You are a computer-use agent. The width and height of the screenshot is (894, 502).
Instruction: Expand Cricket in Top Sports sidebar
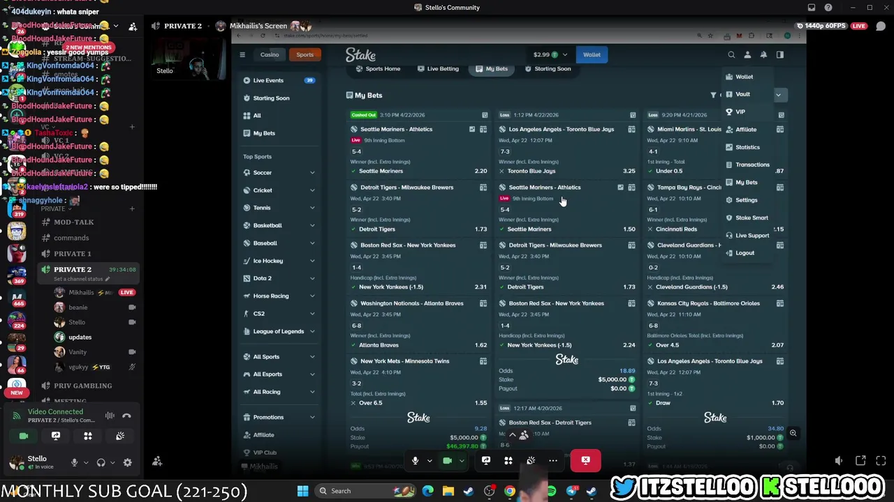point(312,190)
